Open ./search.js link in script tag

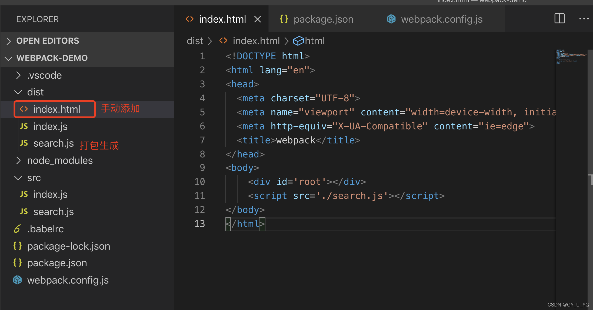[352, 196]
